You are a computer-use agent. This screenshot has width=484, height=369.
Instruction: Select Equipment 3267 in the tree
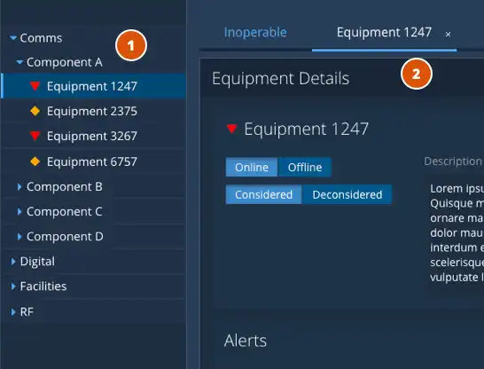click(94, 136)
